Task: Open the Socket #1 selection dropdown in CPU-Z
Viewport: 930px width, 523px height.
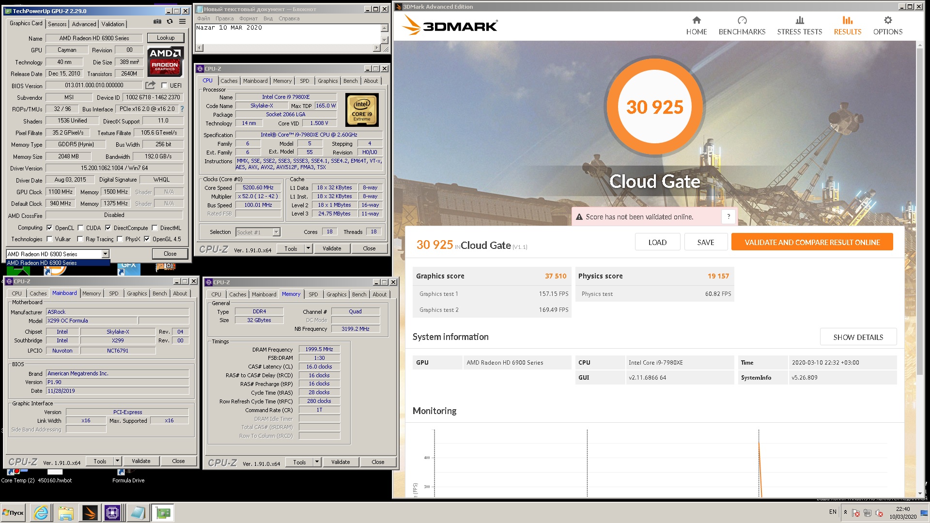Action: [x=276, y=232]
